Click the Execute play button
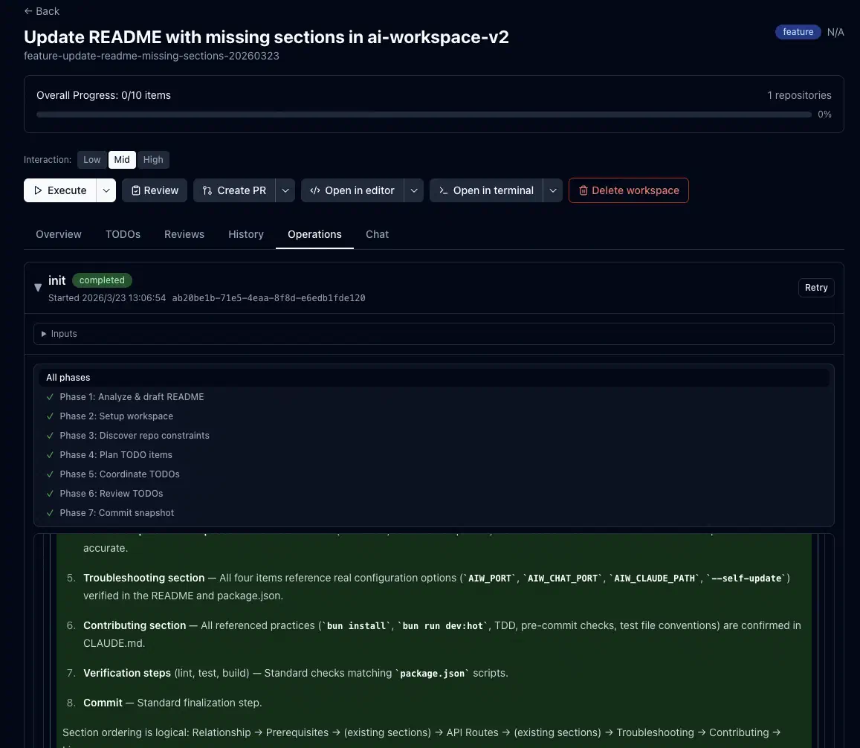Image resolution: width=860 pixels, height=748 pixels. 60,190
